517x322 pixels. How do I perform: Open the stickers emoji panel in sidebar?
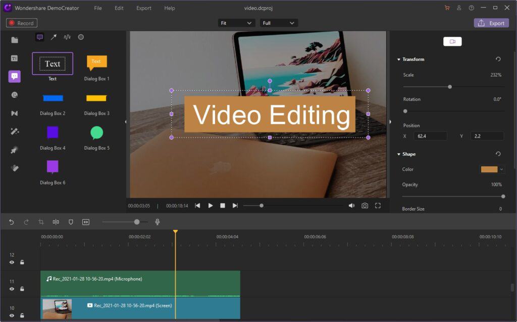[15, 95]
